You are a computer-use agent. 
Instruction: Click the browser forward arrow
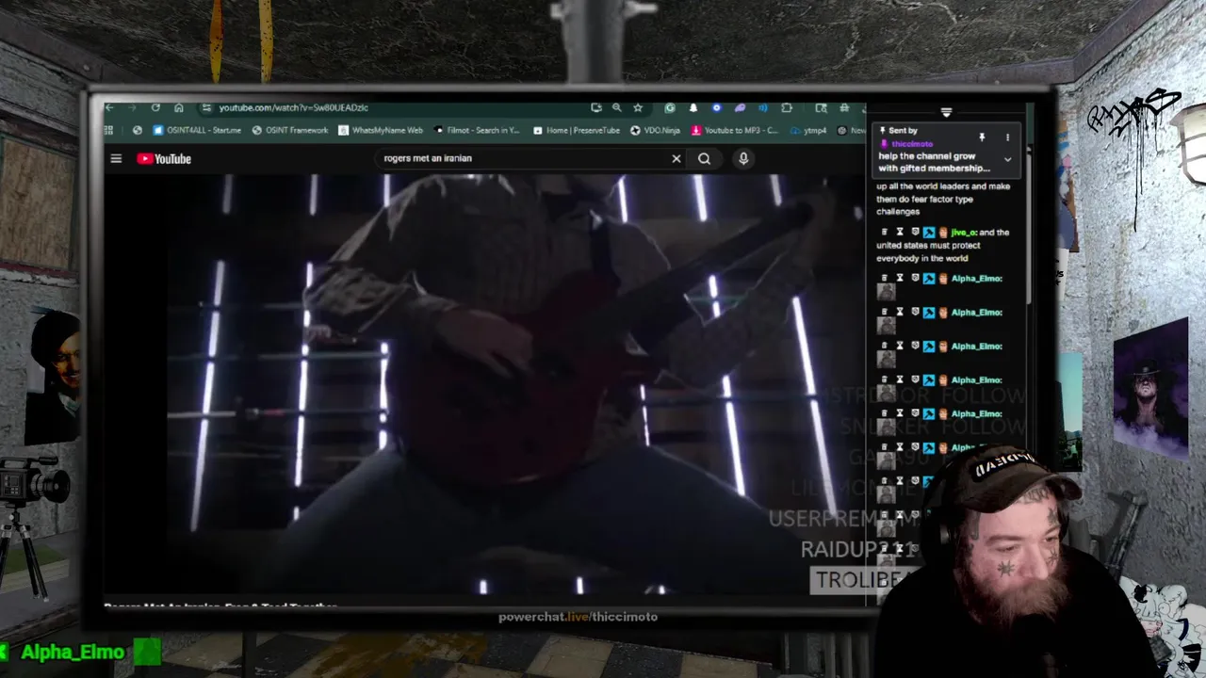click(132, 107)
